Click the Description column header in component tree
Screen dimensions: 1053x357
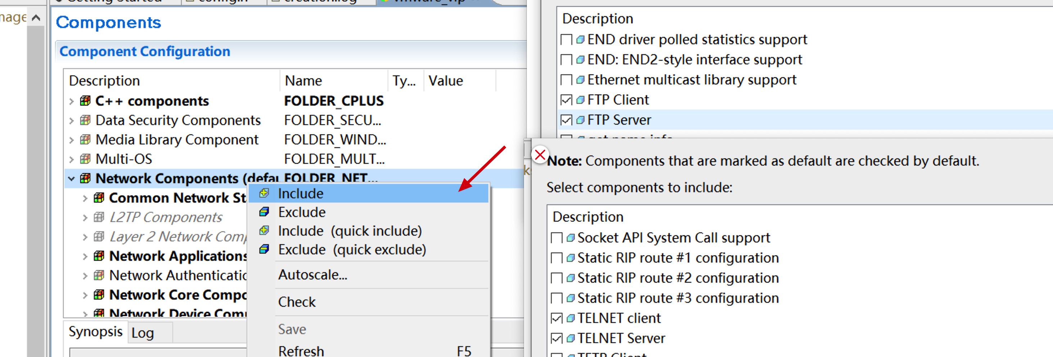172,81
